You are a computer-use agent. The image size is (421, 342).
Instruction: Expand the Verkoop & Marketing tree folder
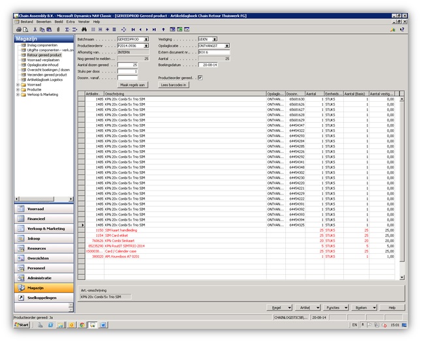18,95
